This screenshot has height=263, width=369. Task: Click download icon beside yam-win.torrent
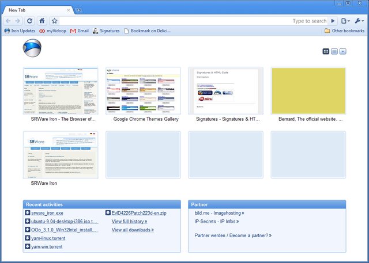(28, 246)
